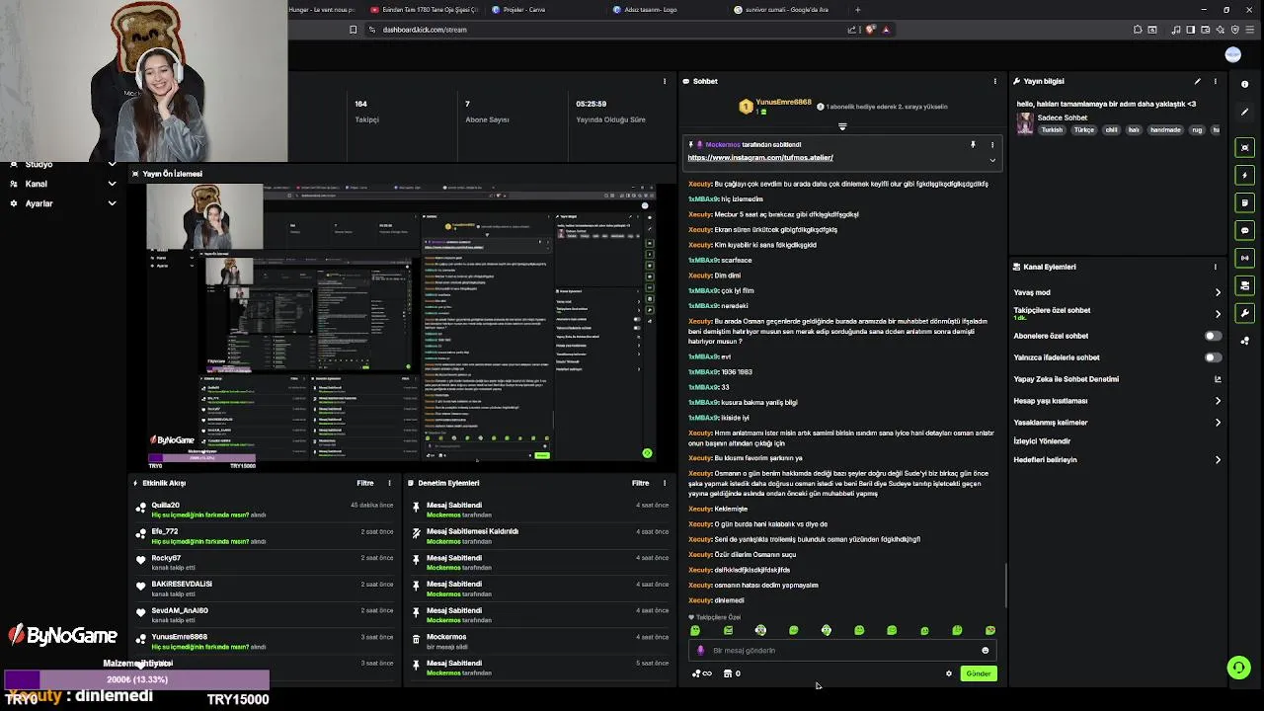Click the green support headset button

tap(1238, 669)
